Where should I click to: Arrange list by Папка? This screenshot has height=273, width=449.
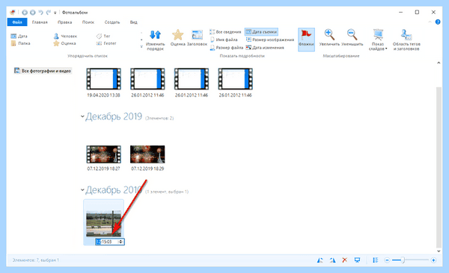click(20, 43)
